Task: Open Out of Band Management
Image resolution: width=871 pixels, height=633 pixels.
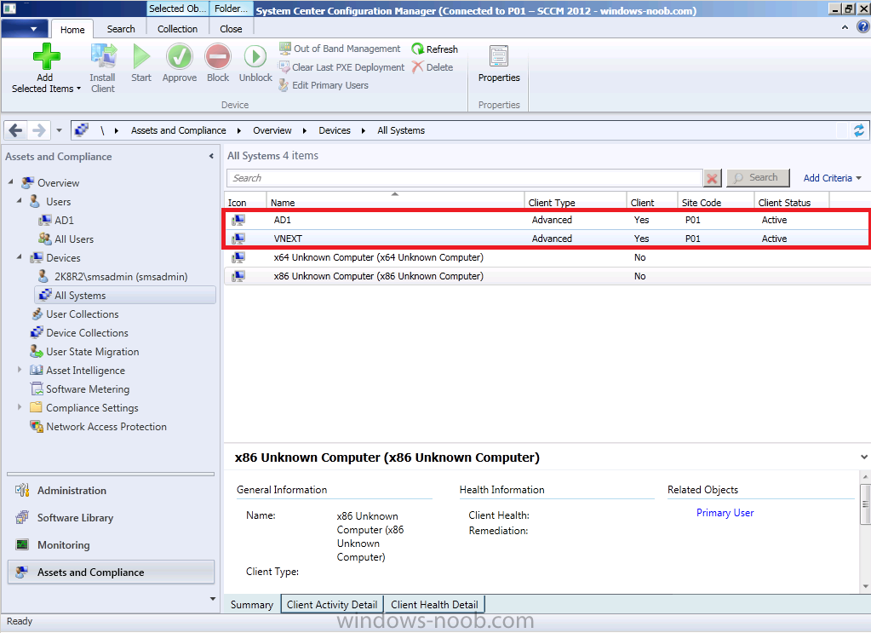Action: point(340,49)
